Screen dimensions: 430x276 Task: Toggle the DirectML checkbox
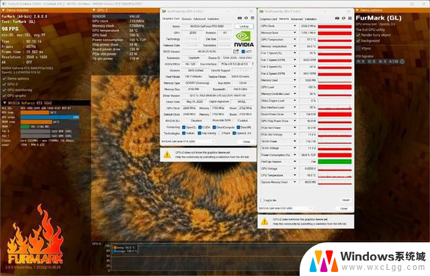tap(239, 127)
